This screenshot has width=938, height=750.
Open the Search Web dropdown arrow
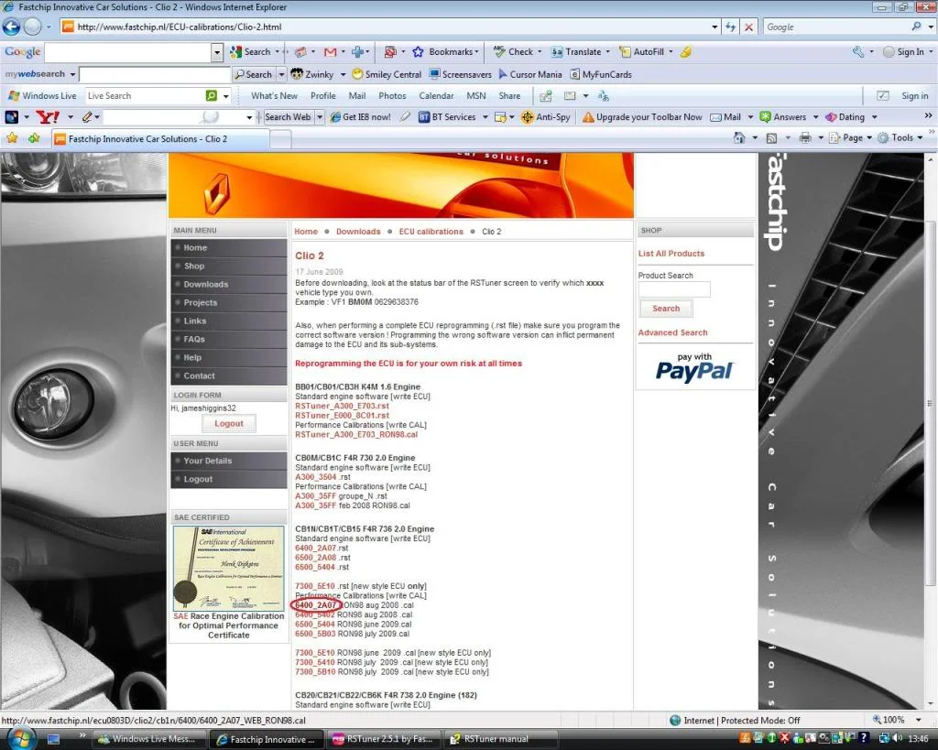(320, 117)
